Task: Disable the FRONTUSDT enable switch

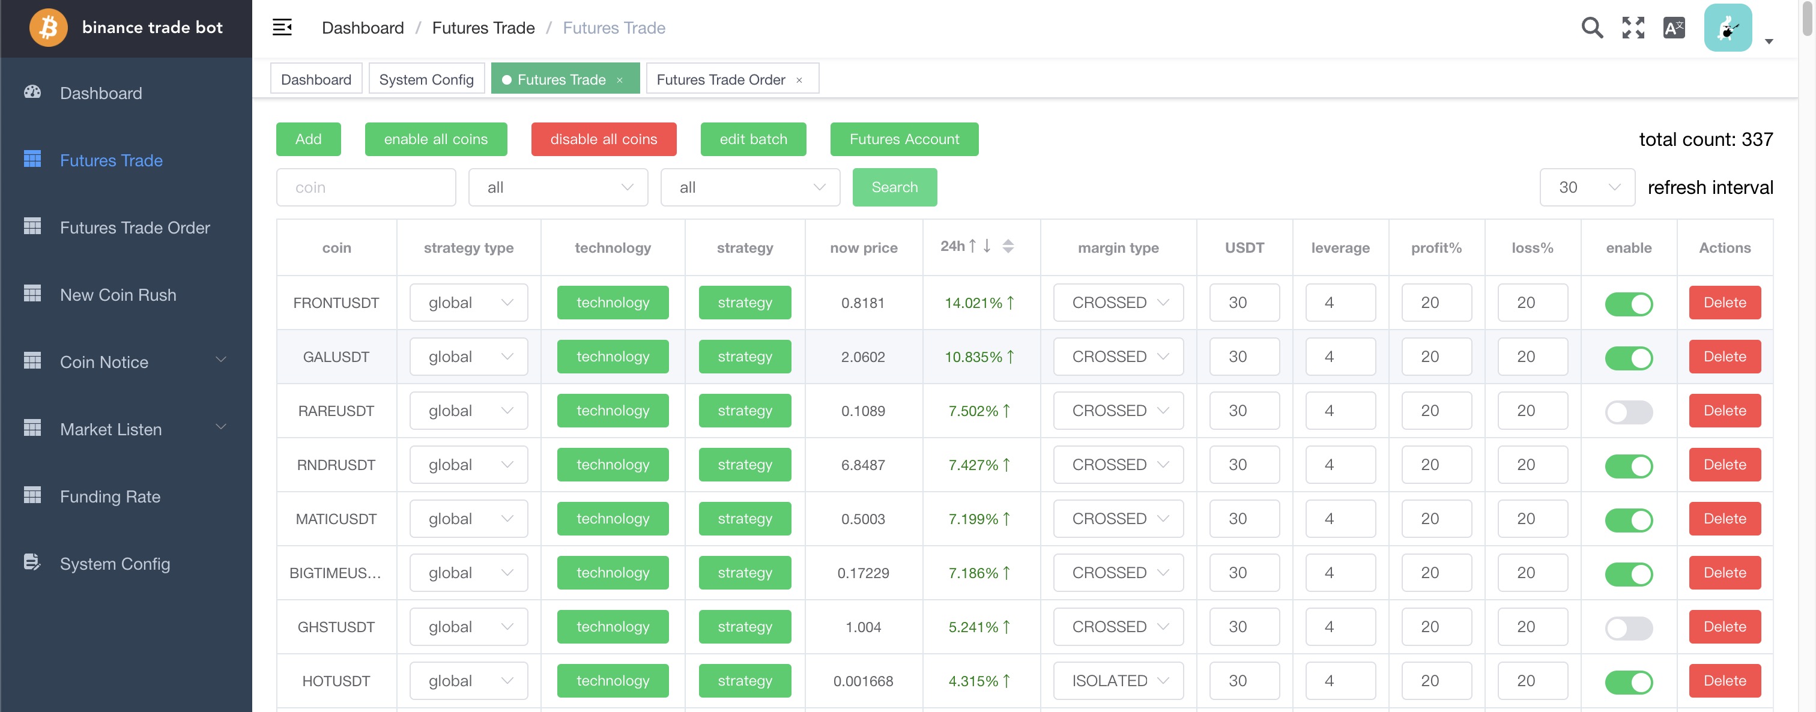Action: pyautogui.click(x=1628, y=303)
